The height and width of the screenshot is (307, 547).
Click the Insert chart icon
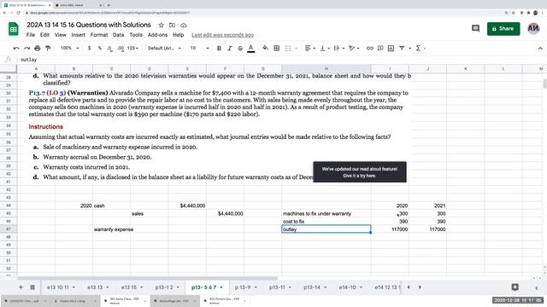391,48
